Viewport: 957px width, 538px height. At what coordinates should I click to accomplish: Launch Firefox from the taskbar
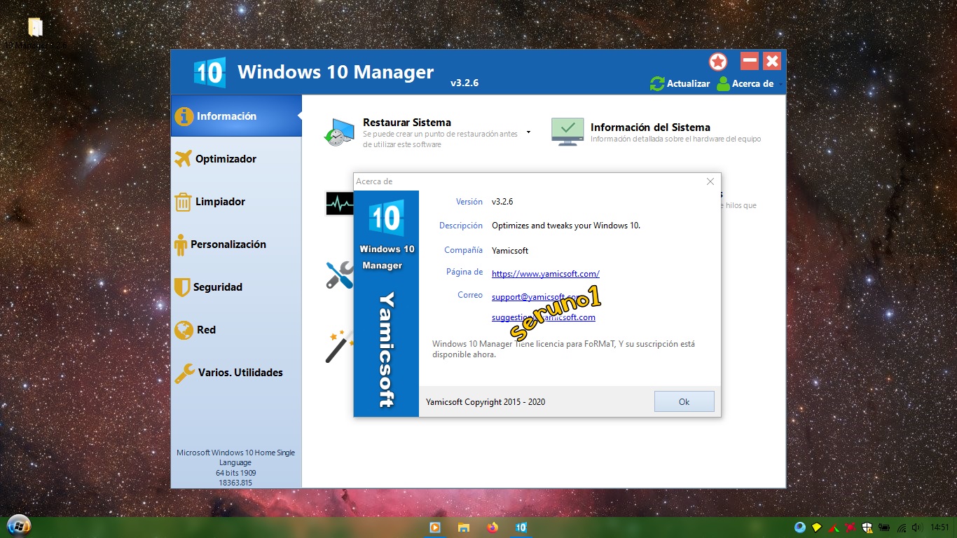click(x=493, y=527)
